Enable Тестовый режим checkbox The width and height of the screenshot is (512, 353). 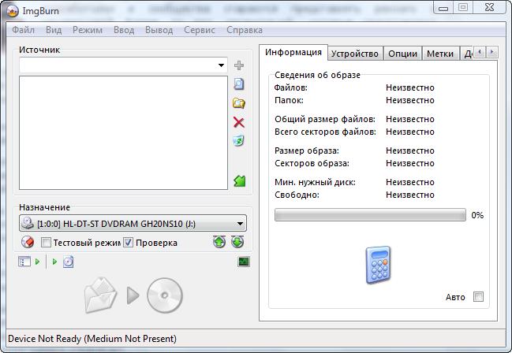point(46,243)
